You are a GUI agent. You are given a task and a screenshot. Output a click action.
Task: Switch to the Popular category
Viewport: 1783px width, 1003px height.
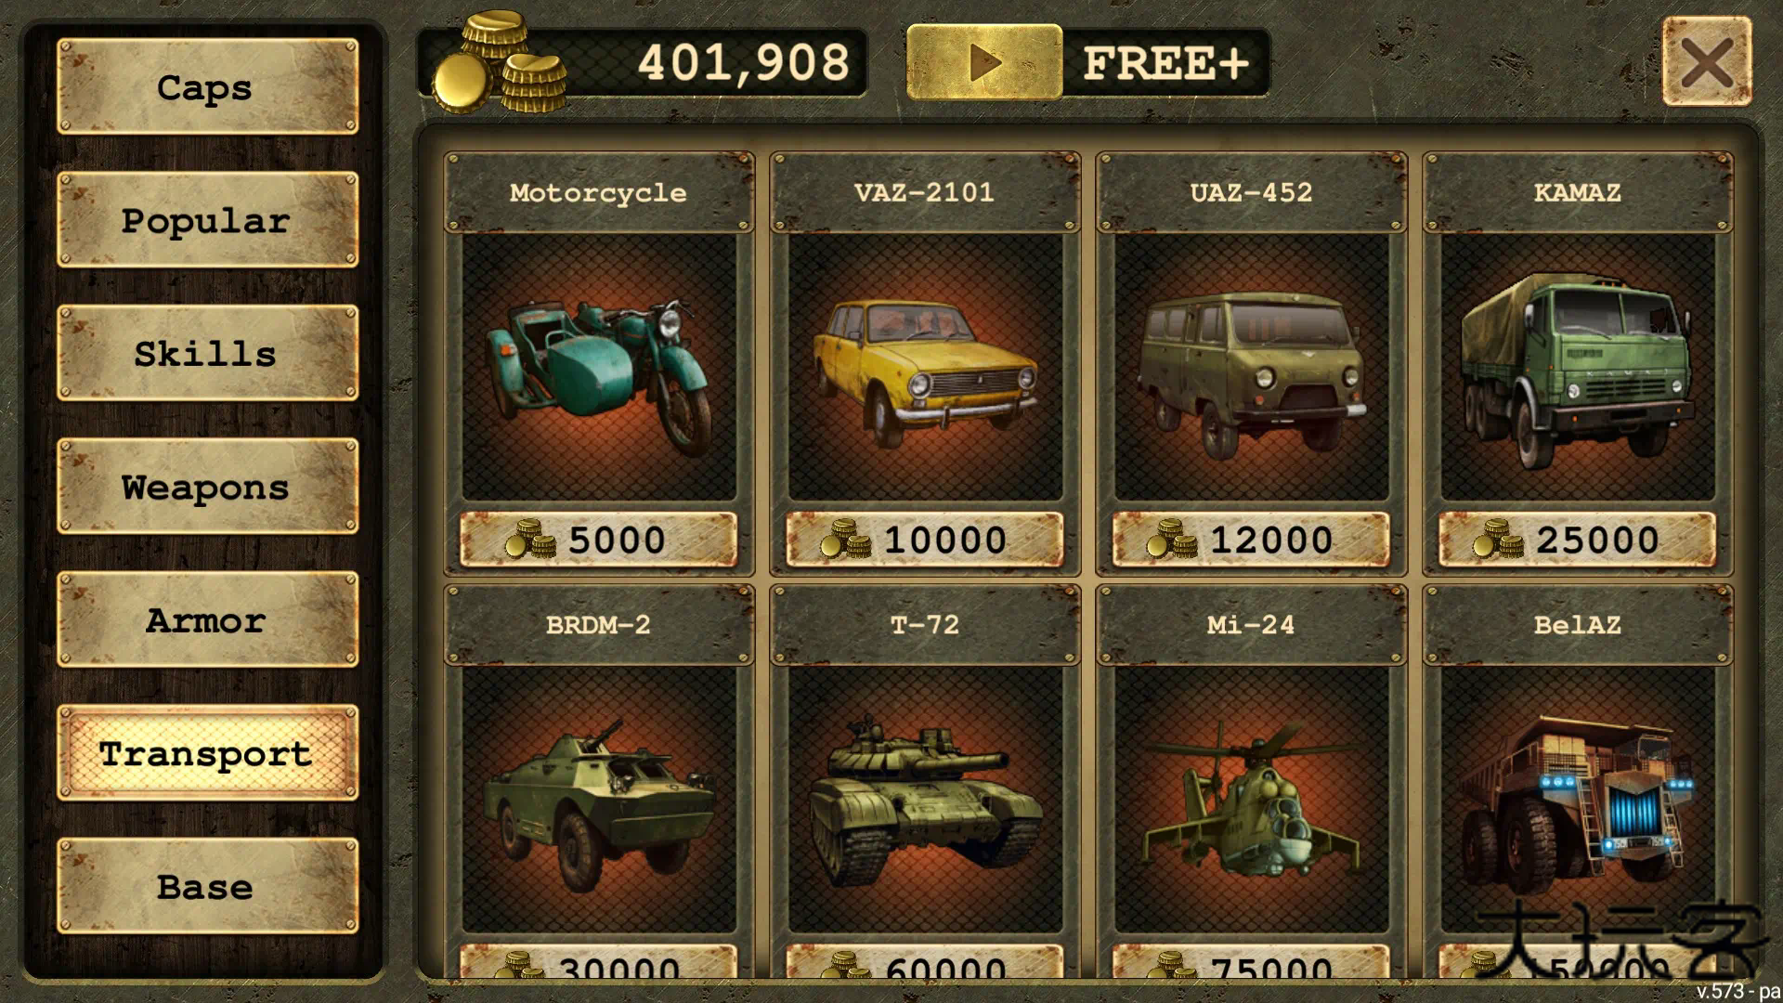[x=207, y=220]
